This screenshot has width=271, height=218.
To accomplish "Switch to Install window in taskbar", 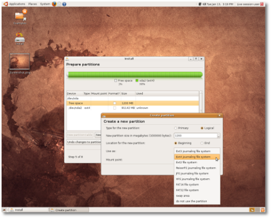I will pos(29,210).
